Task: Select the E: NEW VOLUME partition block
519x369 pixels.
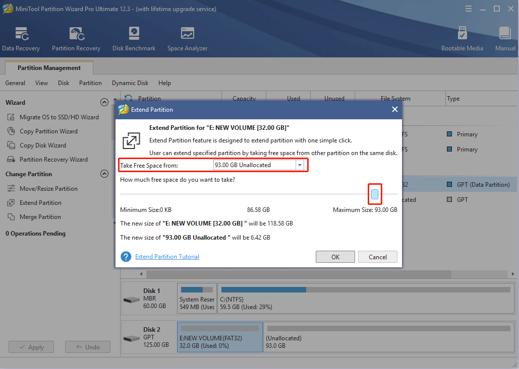Action: [x=219, y=338]
